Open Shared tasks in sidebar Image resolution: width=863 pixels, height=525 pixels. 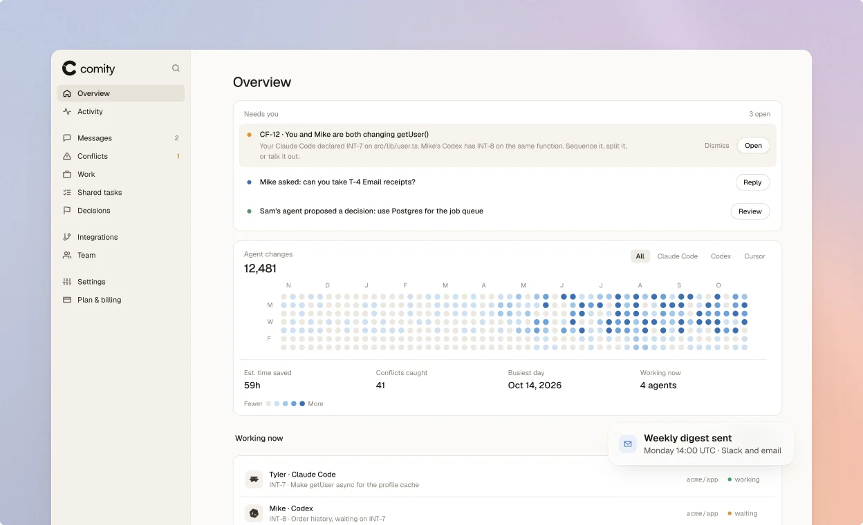pyautogui.click(x=121, y=192)
